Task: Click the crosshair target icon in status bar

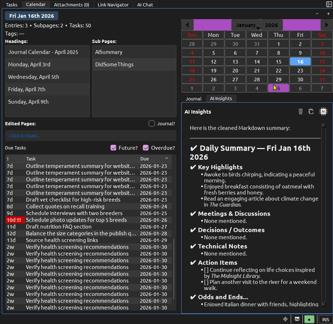Action: click(x=285, y=319)
